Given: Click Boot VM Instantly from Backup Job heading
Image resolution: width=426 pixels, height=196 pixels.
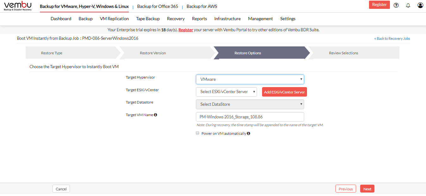Looking at the screenshot, I should [x=78, y=38].
